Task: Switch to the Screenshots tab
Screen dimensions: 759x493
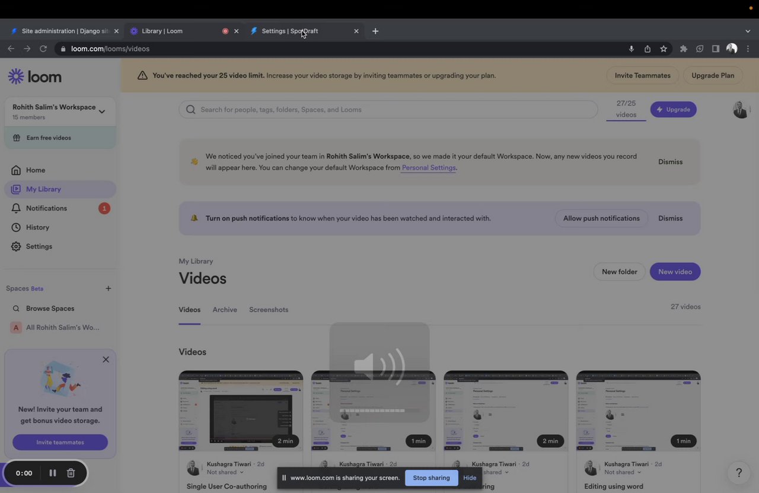Action: [269, 310]
